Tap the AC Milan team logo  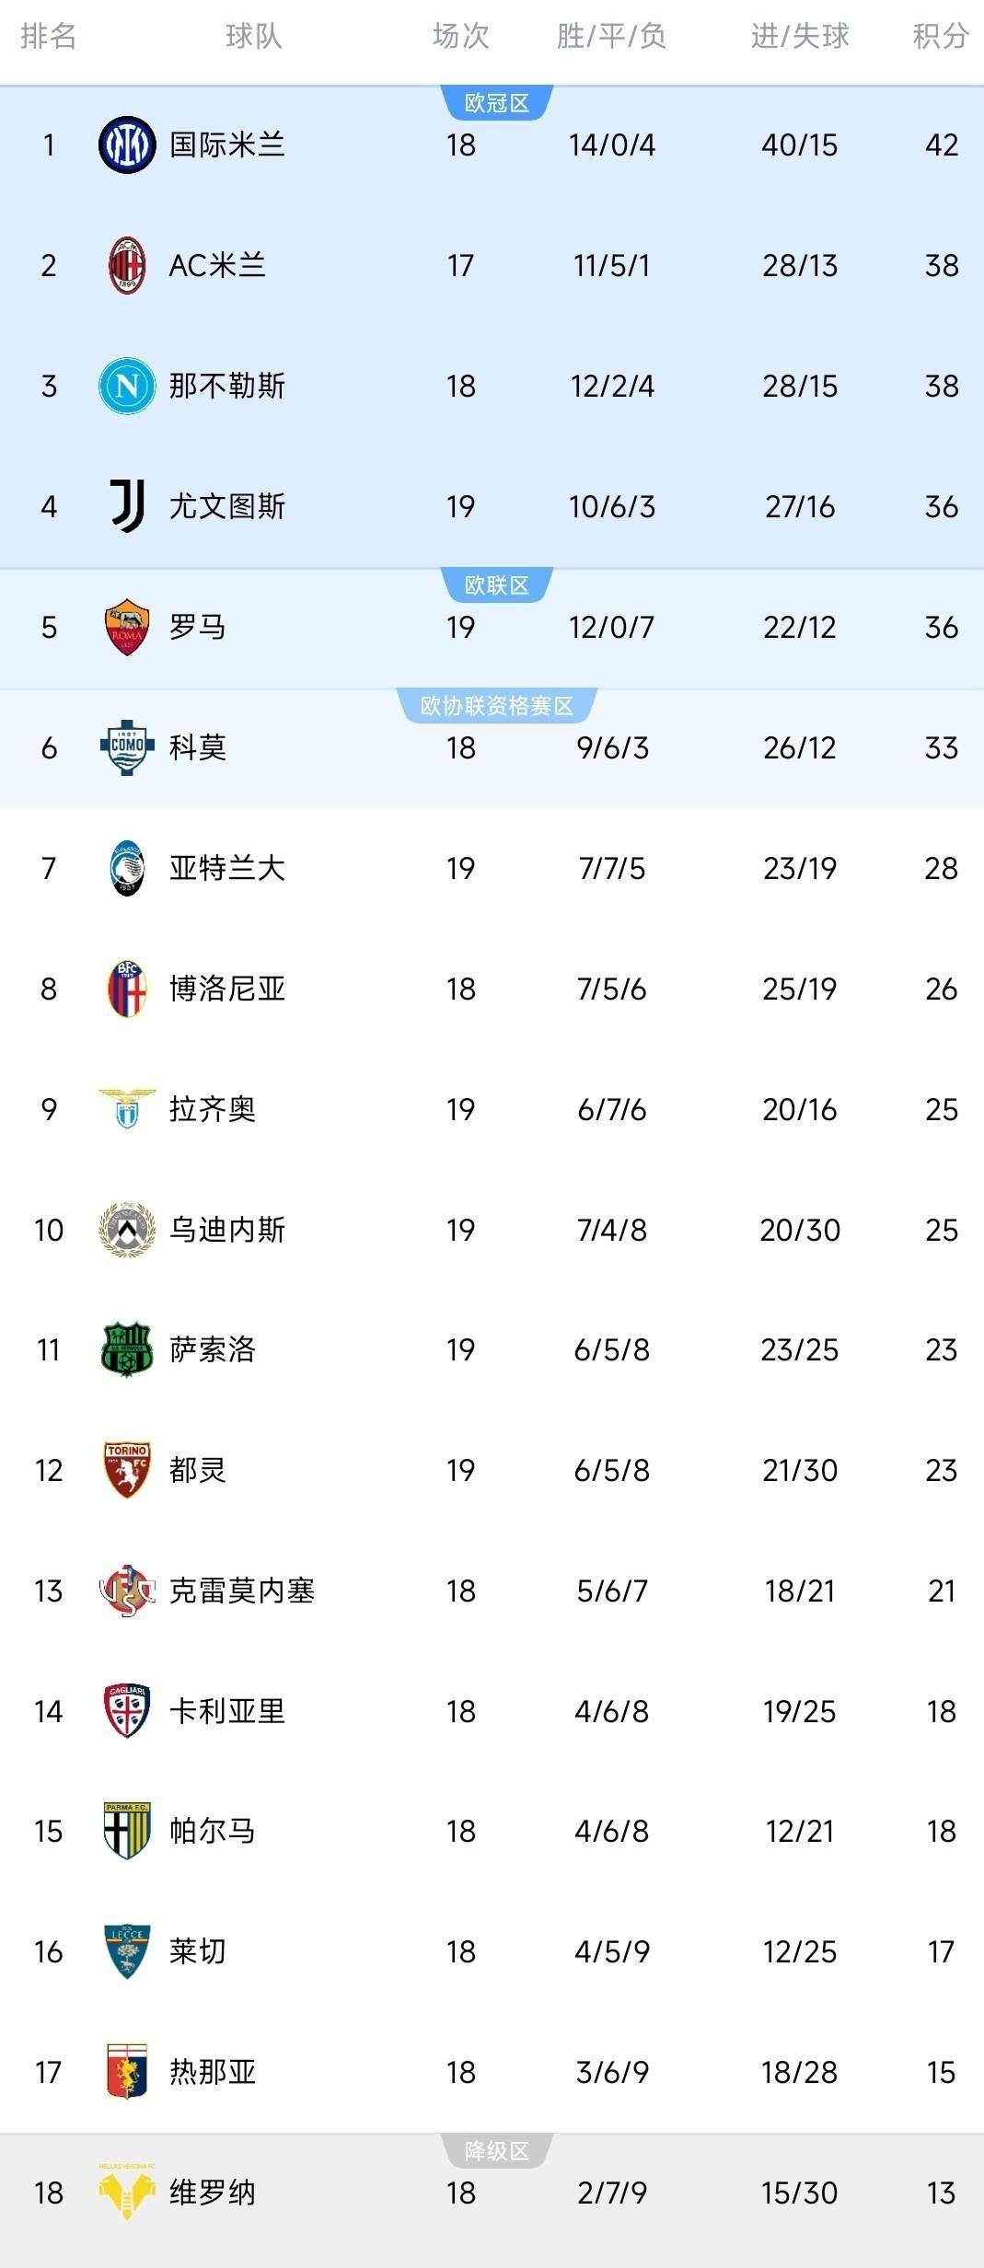(127, 266)
